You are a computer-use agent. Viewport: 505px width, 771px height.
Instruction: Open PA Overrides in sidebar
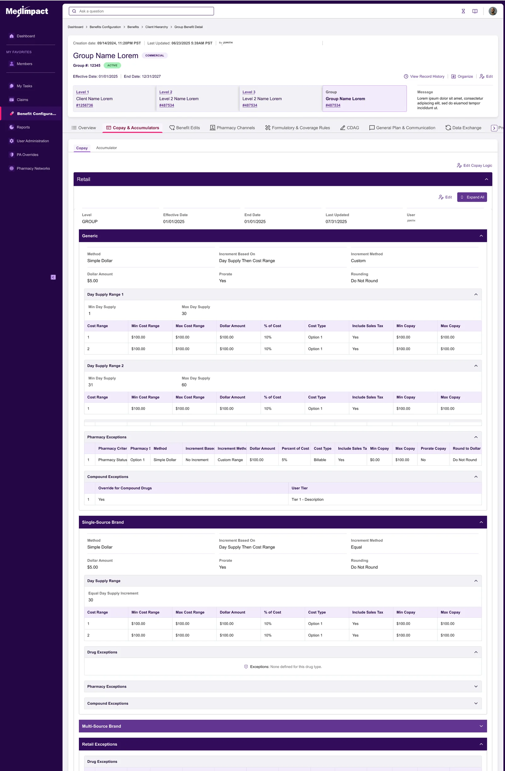pyautogui.click(x=27, y=155)
